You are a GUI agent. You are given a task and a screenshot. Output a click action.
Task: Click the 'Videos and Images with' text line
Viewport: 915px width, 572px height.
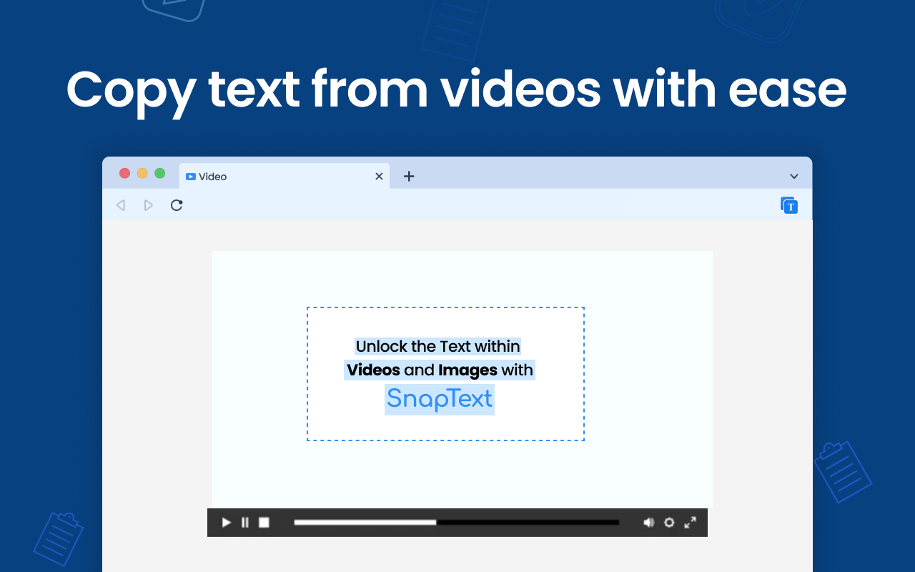440,370
